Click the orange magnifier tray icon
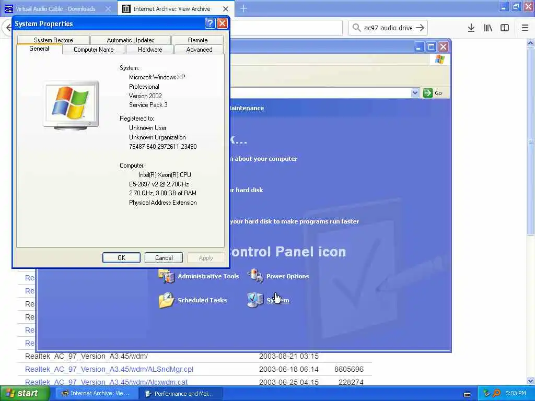Viewport: 535px width, 401px height. (496, 394)
